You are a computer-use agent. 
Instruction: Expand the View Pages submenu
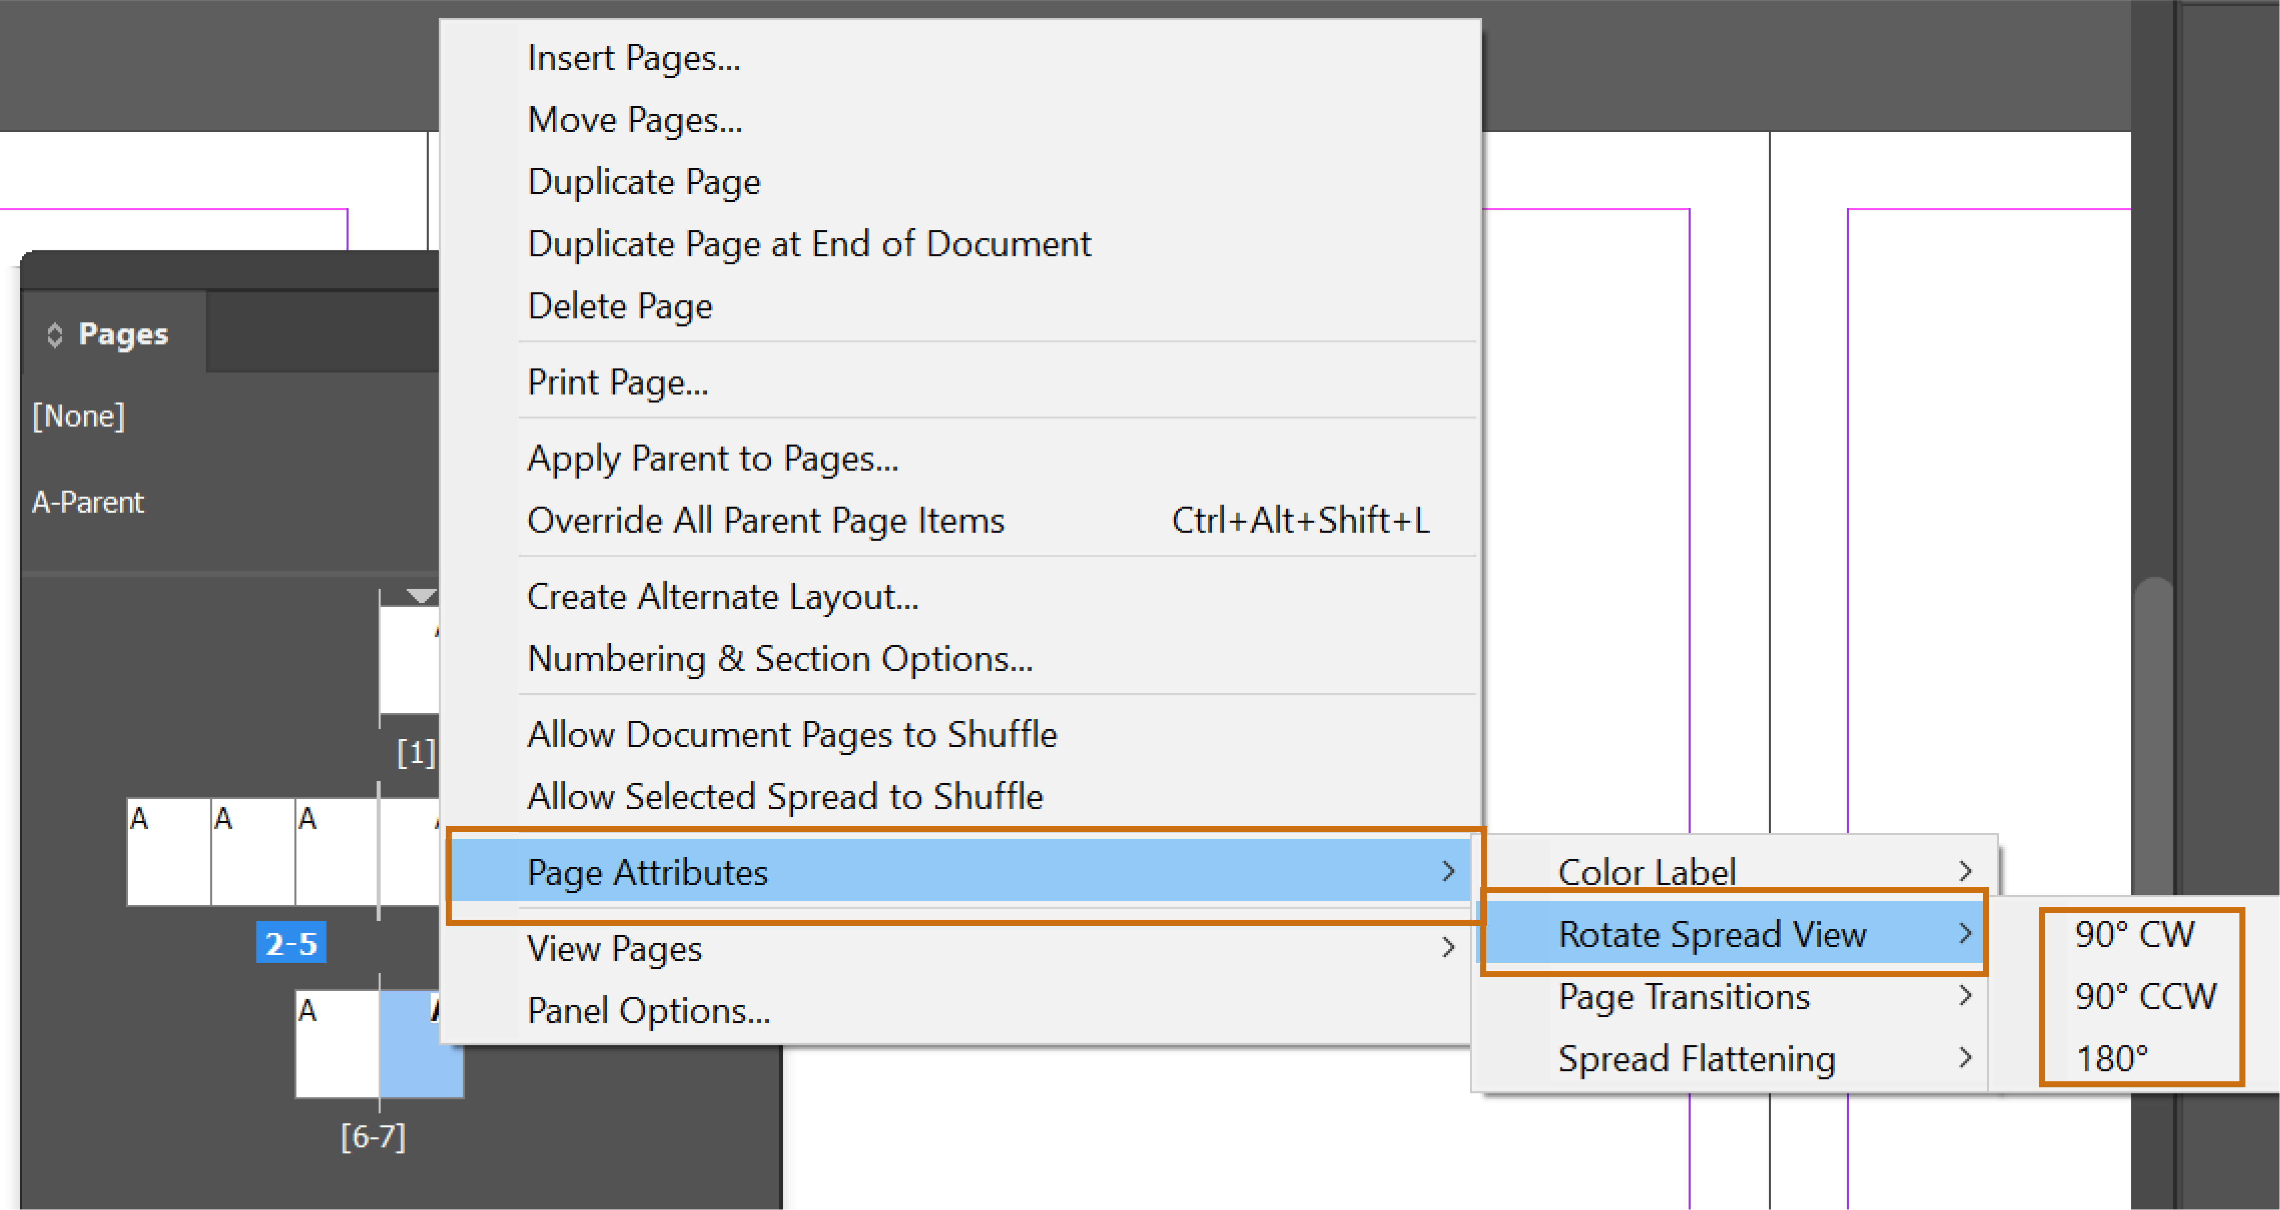point(614,948)
